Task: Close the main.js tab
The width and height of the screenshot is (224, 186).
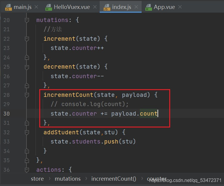Action: [x=36, y=7]
